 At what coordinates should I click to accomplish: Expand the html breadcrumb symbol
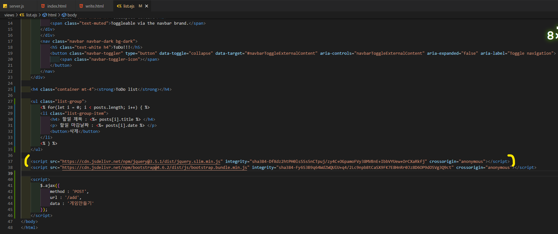[x=52, y=15]
